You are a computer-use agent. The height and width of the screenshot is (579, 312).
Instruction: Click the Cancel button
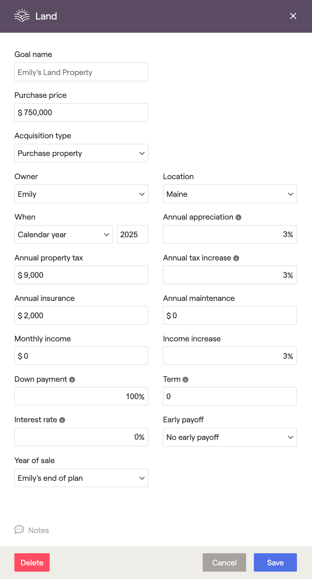(x=224, y=562)
